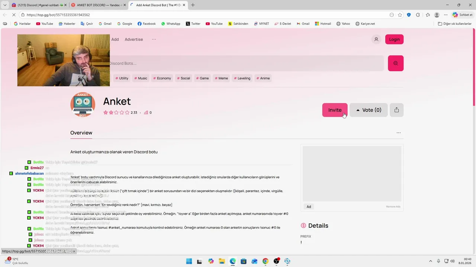The image size is (476, 267).
Task: Select the Add Anket Discord Bot tab
Action: point(158,5)
